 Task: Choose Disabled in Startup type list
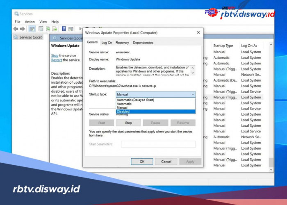[x=123, y=112]
